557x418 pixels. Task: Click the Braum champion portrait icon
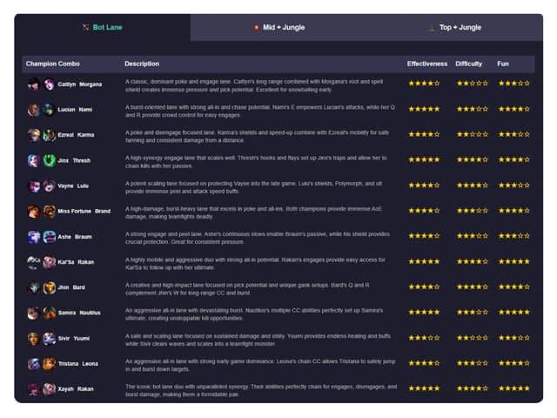click(49, 237)
